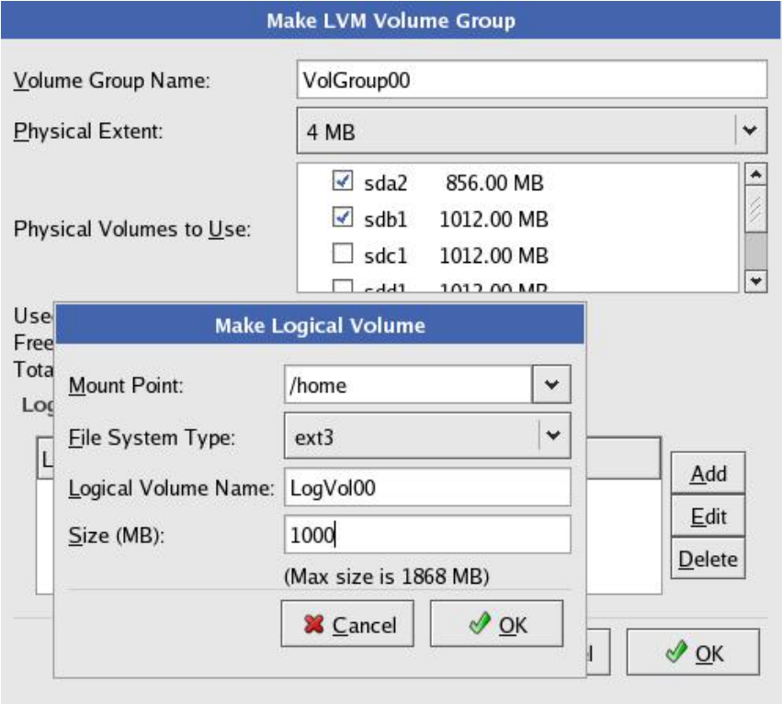Click the Add logical volume button
This screenshot has width=782, height=704.
click(708, 474)
